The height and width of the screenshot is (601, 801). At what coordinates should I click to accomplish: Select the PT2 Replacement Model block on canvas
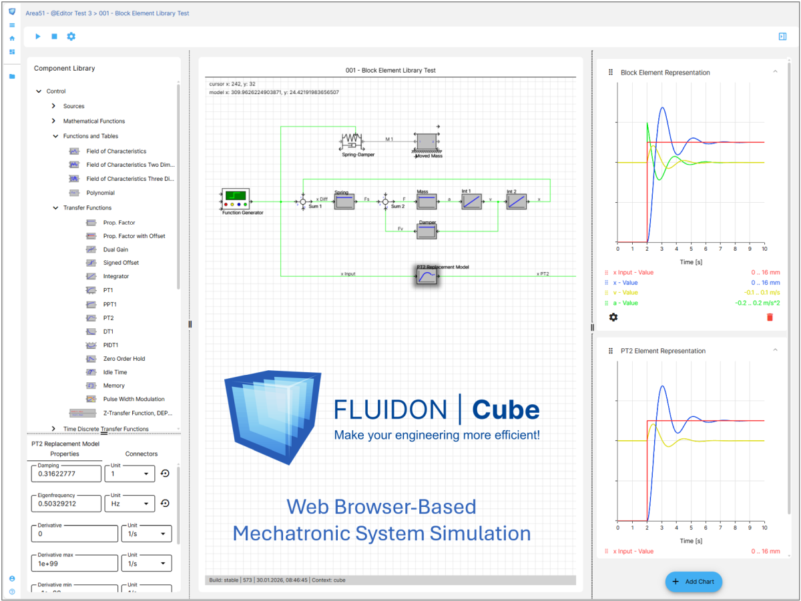click(x=427, y=275)
